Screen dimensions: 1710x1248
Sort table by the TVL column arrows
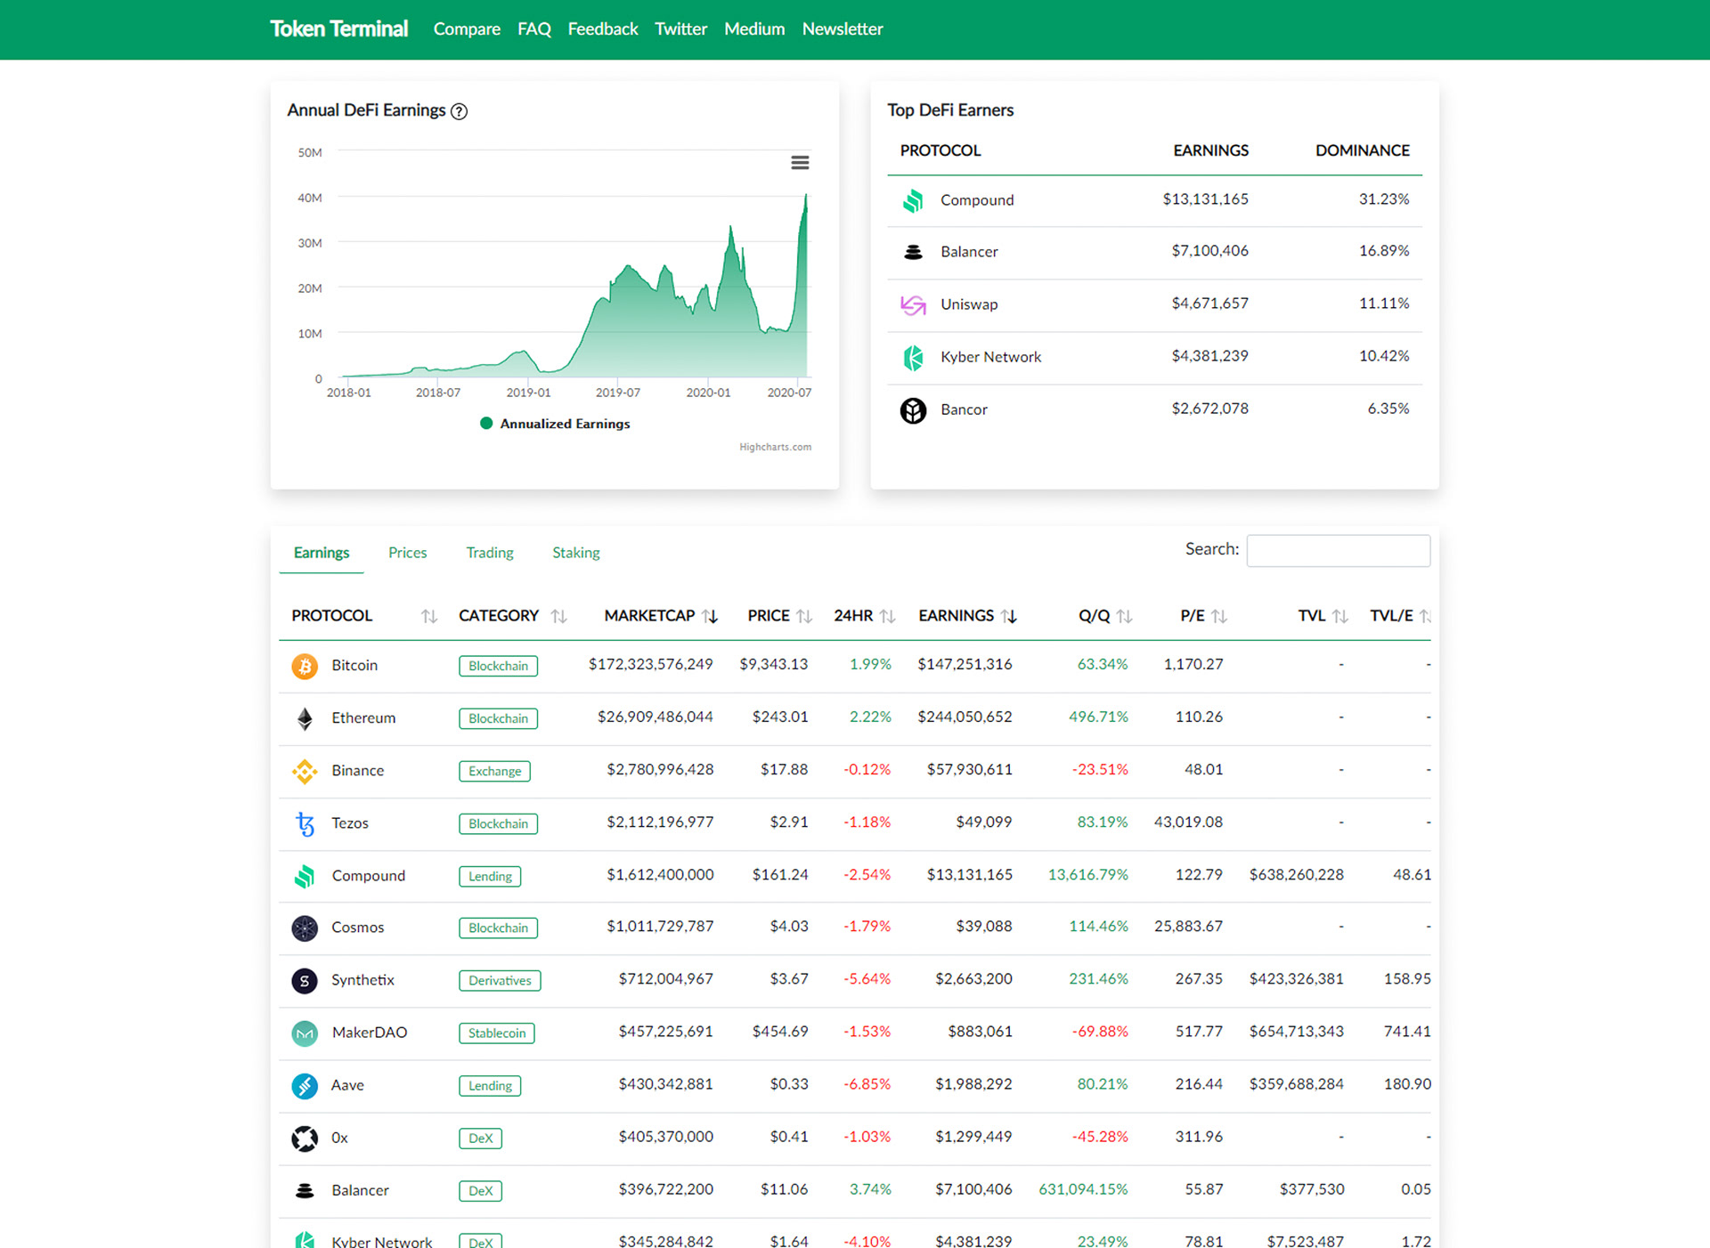click(1340, 616)
